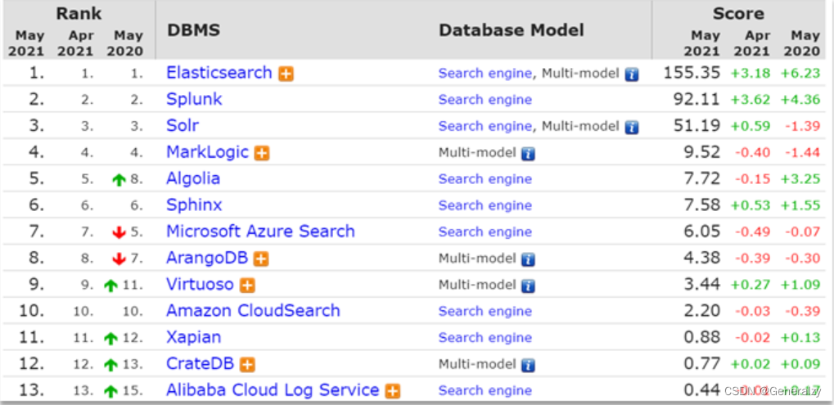This screenshot has height=405, width=834.
Task: Open the Solr DBMS link
Action: [x=183, y=126]
